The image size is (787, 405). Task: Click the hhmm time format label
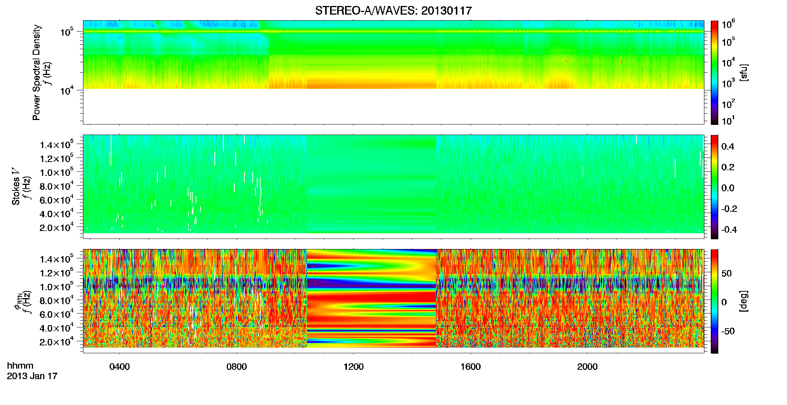[20, 366]
